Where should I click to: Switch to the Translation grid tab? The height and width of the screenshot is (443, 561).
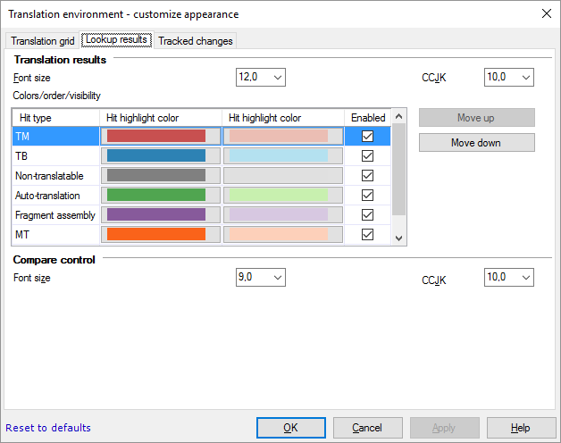pyautogui.click(x=42, y=41)
